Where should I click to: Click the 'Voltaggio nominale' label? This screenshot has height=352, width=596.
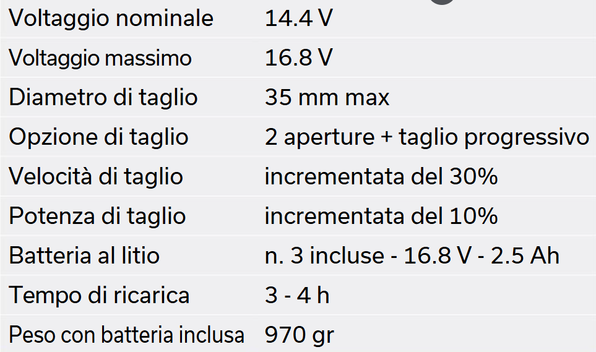click(111, 19)
